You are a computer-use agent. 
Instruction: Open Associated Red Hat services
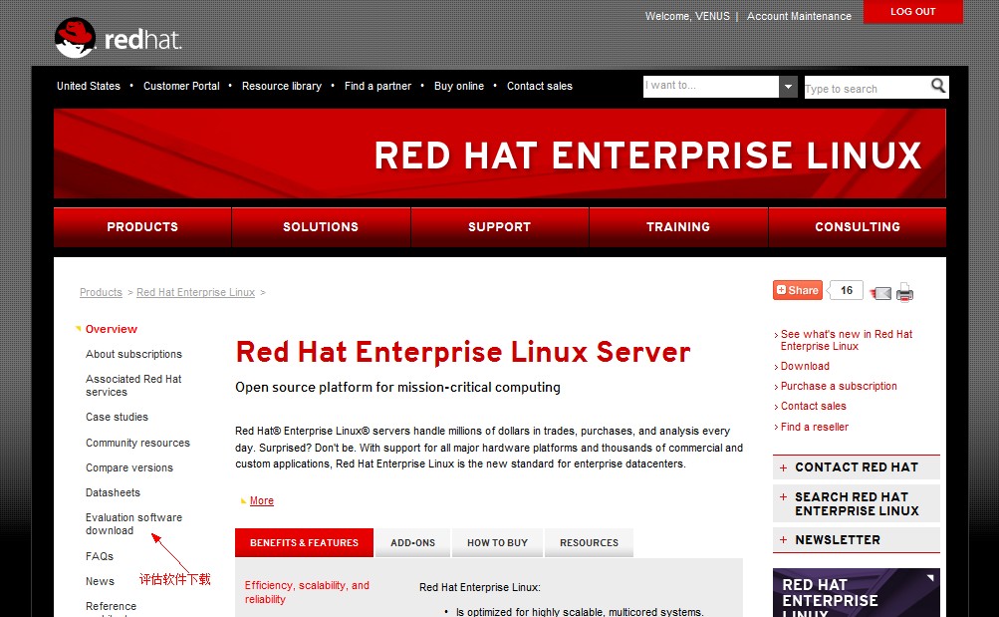[x=133, y=385]
